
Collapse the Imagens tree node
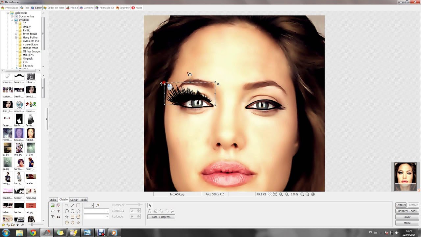coord(12,20)
